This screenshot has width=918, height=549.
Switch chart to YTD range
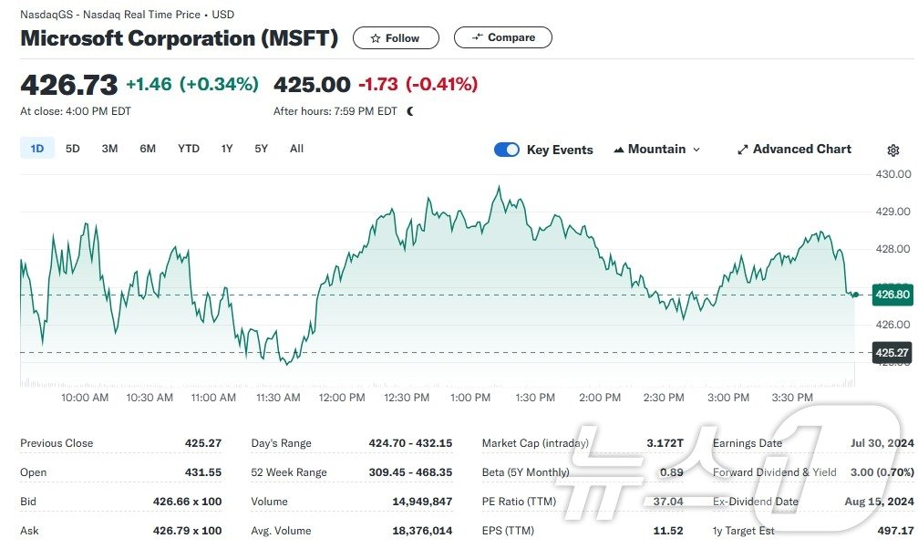pyautogui.click(x=189, y=149)
